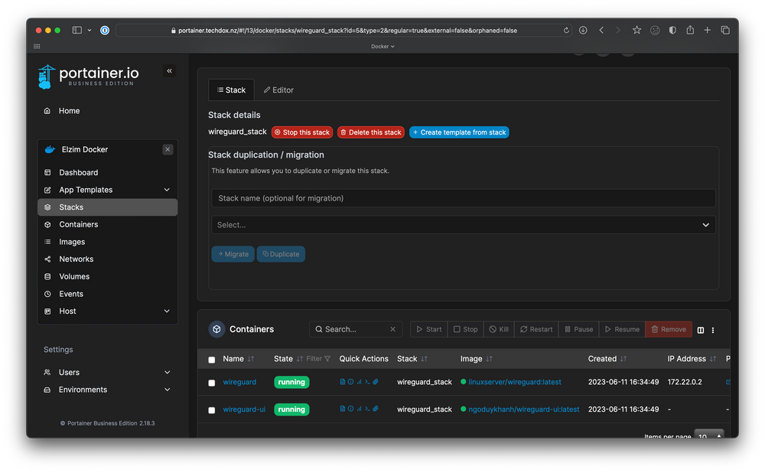Screen dimensions: 765x473
Task: Attach to the wireguard-ui container
Action: click(376, 409)
